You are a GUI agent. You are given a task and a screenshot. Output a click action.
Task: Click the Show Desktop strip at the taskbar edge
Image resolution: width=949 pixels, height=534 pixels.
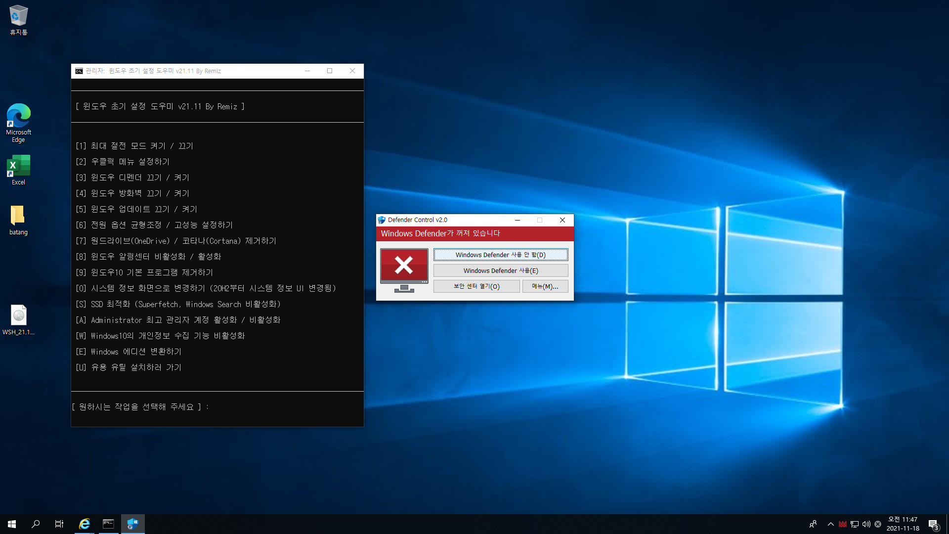[x=947, y=524]
